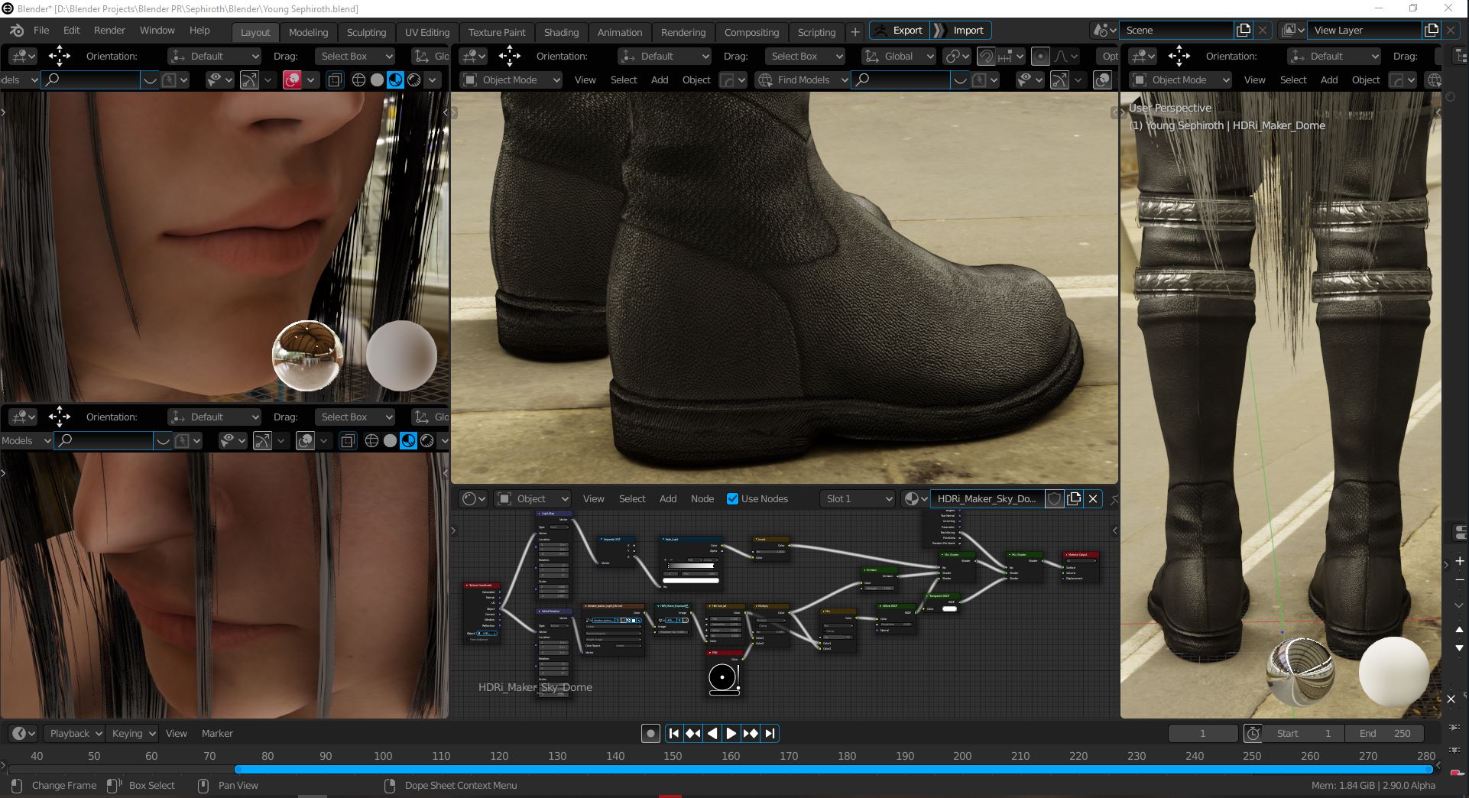This screenshot has width=1469, height=798.
Task: Click the search field beside Find Models
Action: (x=902, y=79)
